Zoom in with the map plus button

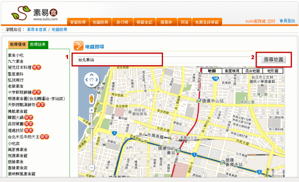[x=92, y=110]
